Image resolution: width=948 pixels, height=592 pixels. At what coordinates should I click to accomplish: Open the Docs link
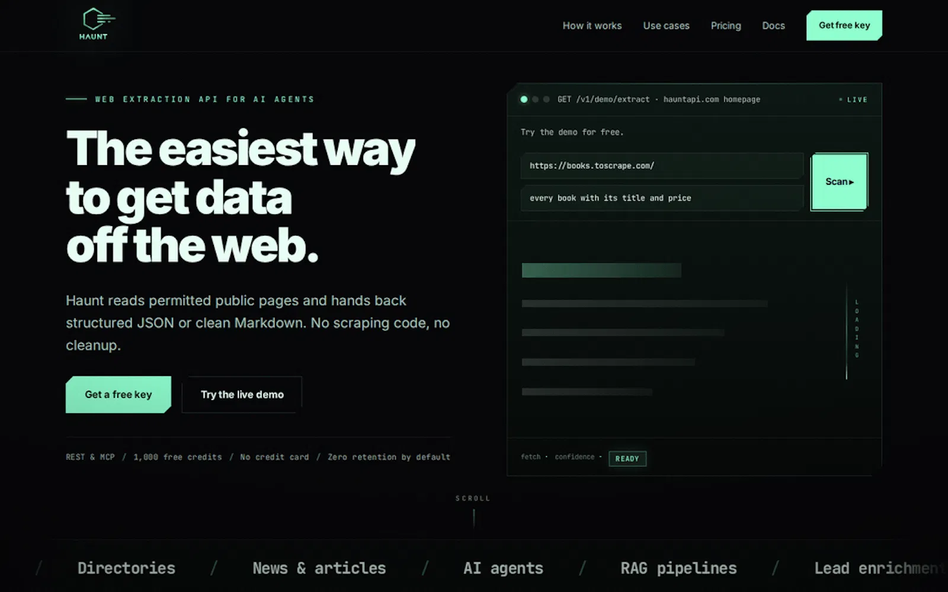773,25
